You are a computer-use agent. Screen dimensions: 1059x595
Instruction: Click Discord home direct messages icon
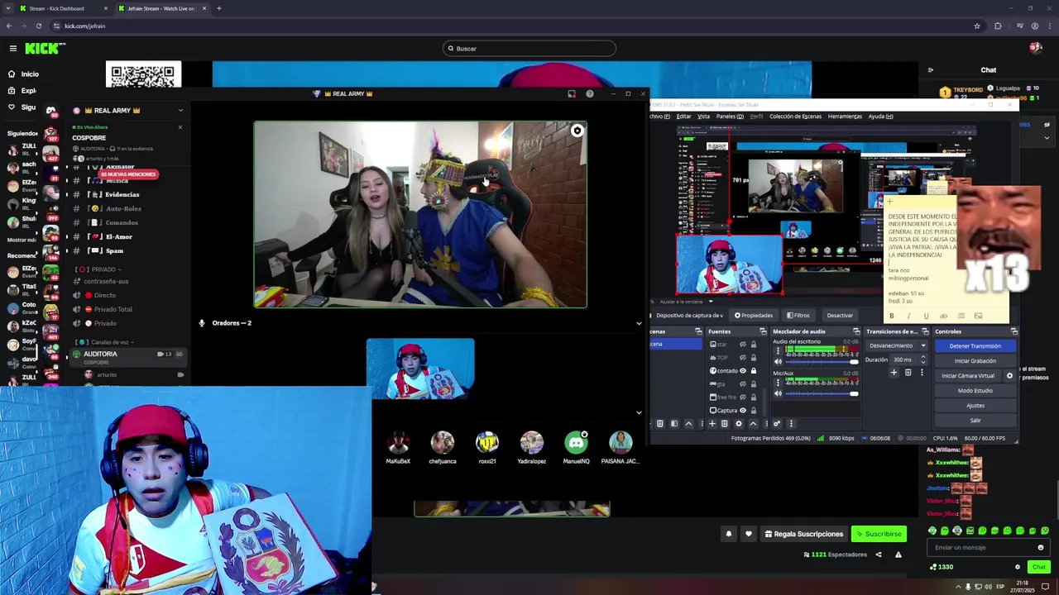(x=50, y=111)
